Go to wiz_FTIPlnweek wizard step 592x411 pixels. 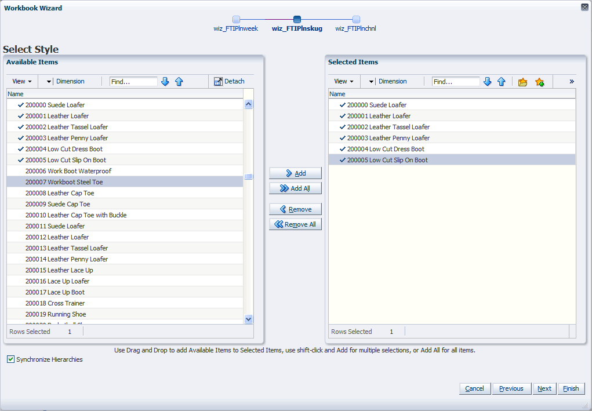pyautogui.click(x=236, y=19)
